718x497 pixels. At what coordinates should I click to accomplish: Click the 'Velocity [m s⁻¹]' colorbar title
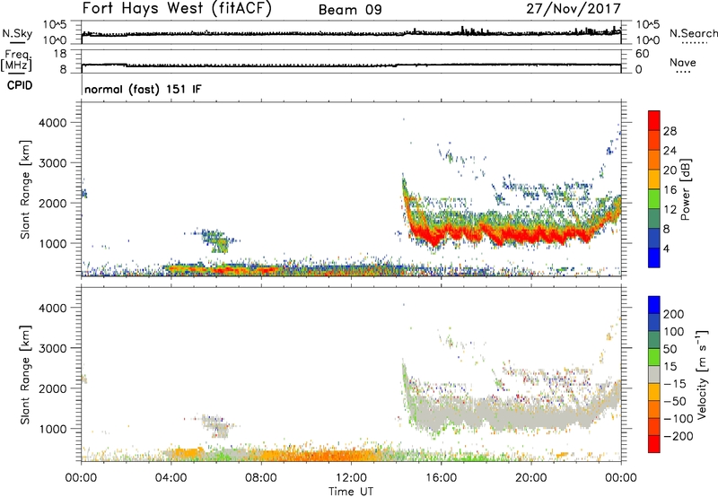[x=702, y=374]
